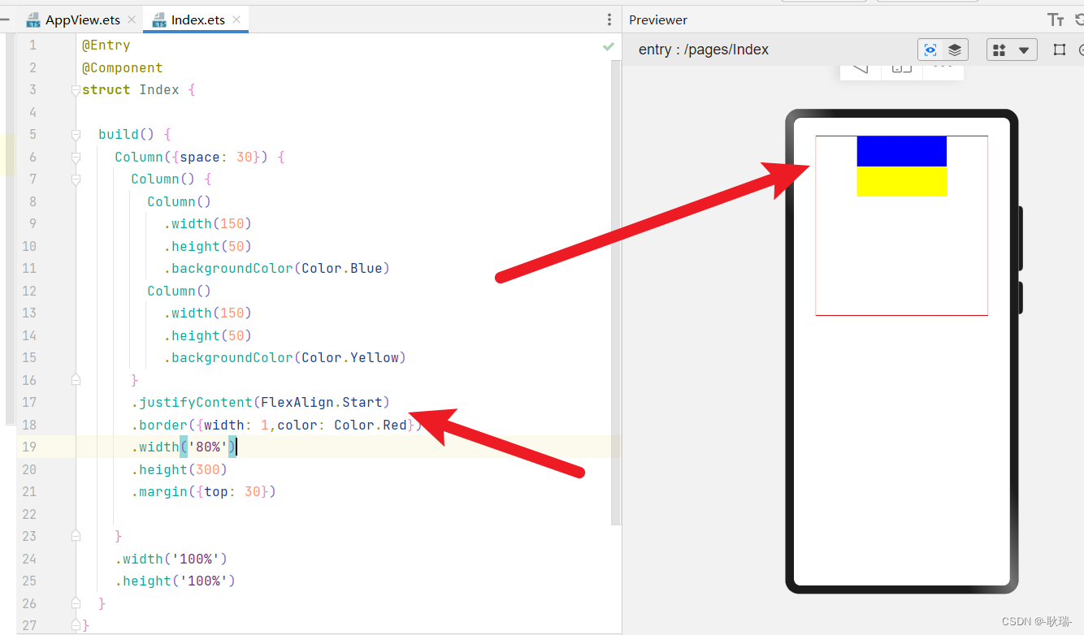
Task: Close the AppView.ets editor tab
Action: [132, 19]
